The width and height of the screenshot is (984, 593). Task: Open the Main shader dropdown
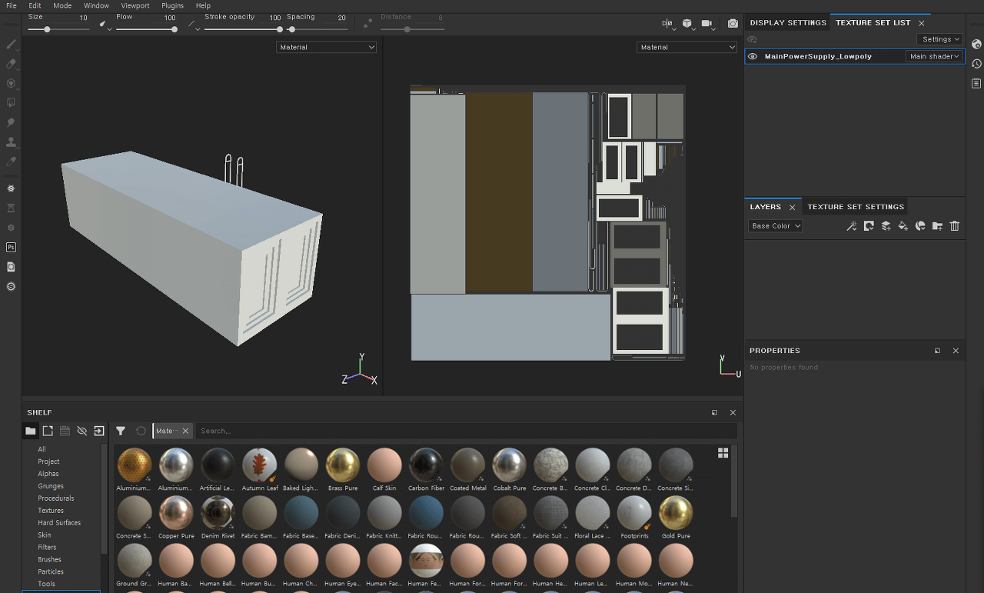point(934,56)
